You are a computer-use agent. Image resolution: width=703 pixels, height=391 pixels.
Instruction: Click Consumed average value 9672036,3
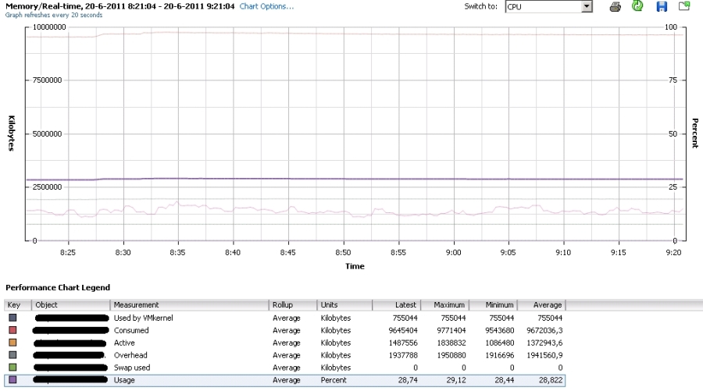point(544,331)
